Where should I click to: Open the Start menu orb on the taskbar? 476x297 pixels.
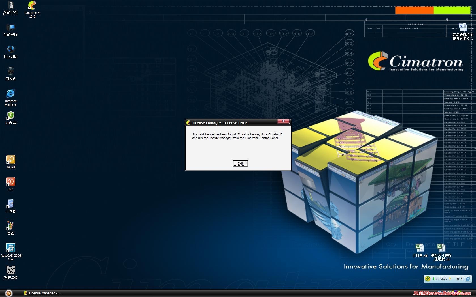click(x=9, y=293)
